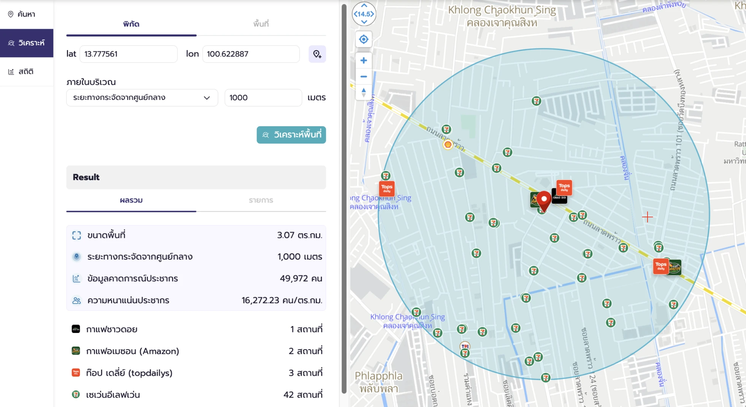
Task: Click the lon input field
Action: pos(251,54)
